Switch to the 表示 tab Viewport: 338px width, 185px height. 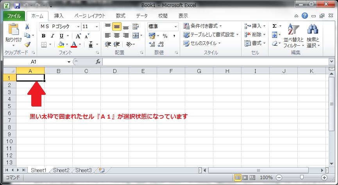[183, 16]
